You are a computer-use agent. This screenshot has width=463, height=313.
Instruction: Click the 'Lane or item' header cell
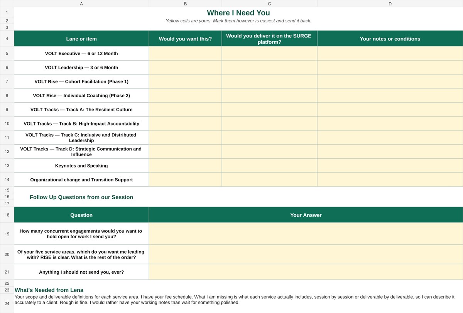click(x=81, y=39)
